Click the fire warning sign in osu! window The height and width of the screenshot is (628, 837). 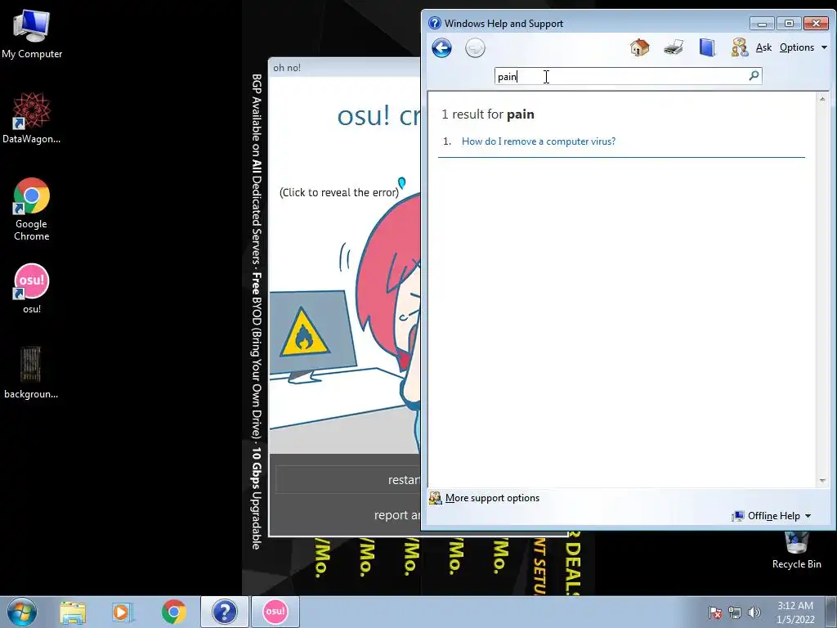(303, 334)
